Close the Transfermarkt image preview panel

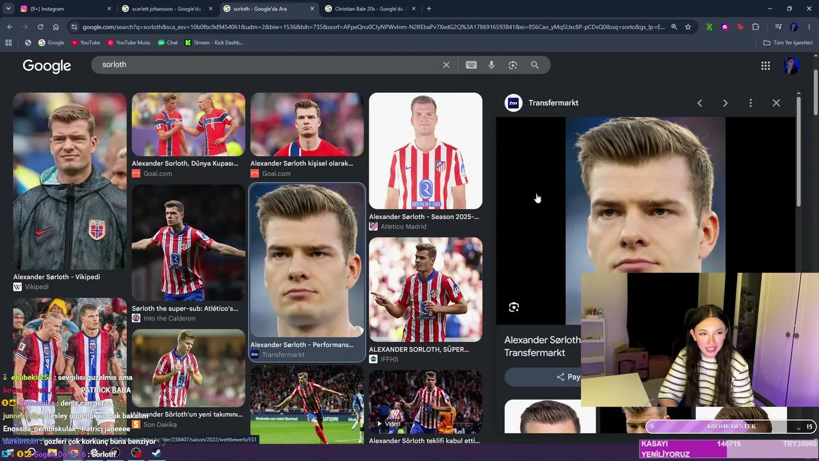click(776, 103)
